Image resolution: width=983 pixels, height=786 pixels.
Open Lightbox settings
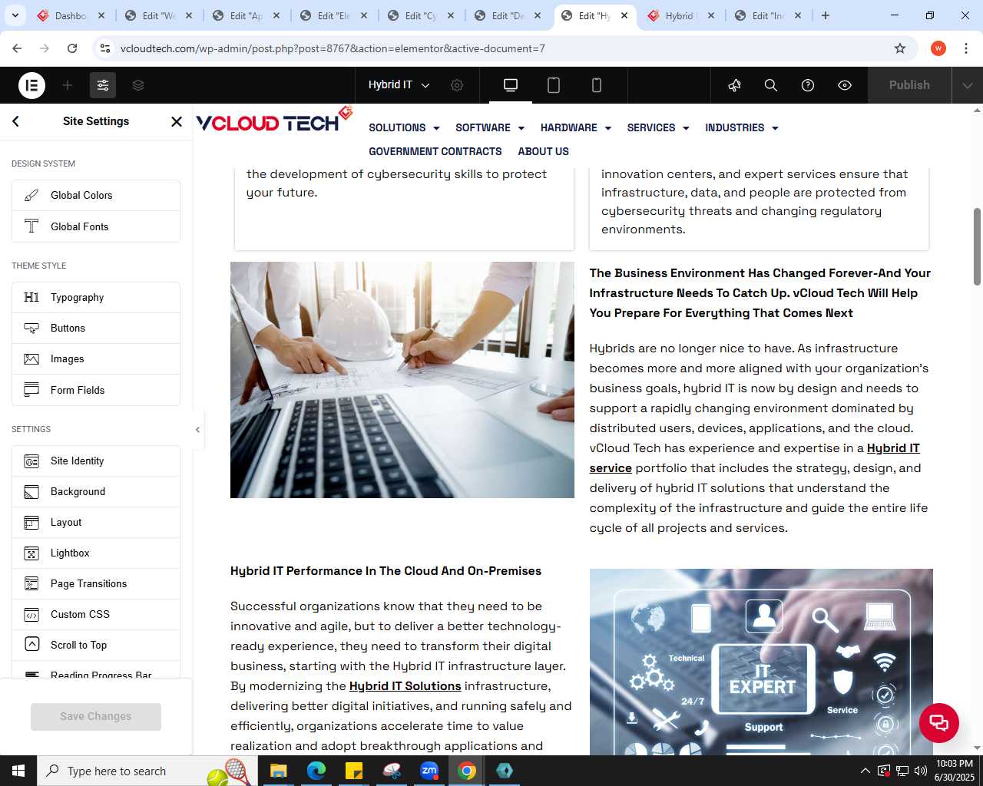(96, 553)
